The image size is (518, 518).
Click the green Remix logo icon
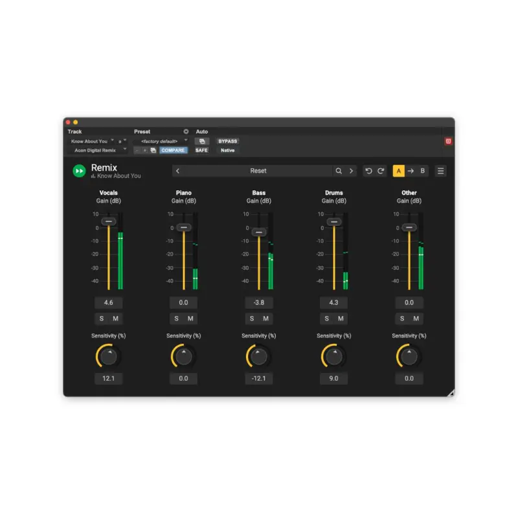(x=79, y=171)
